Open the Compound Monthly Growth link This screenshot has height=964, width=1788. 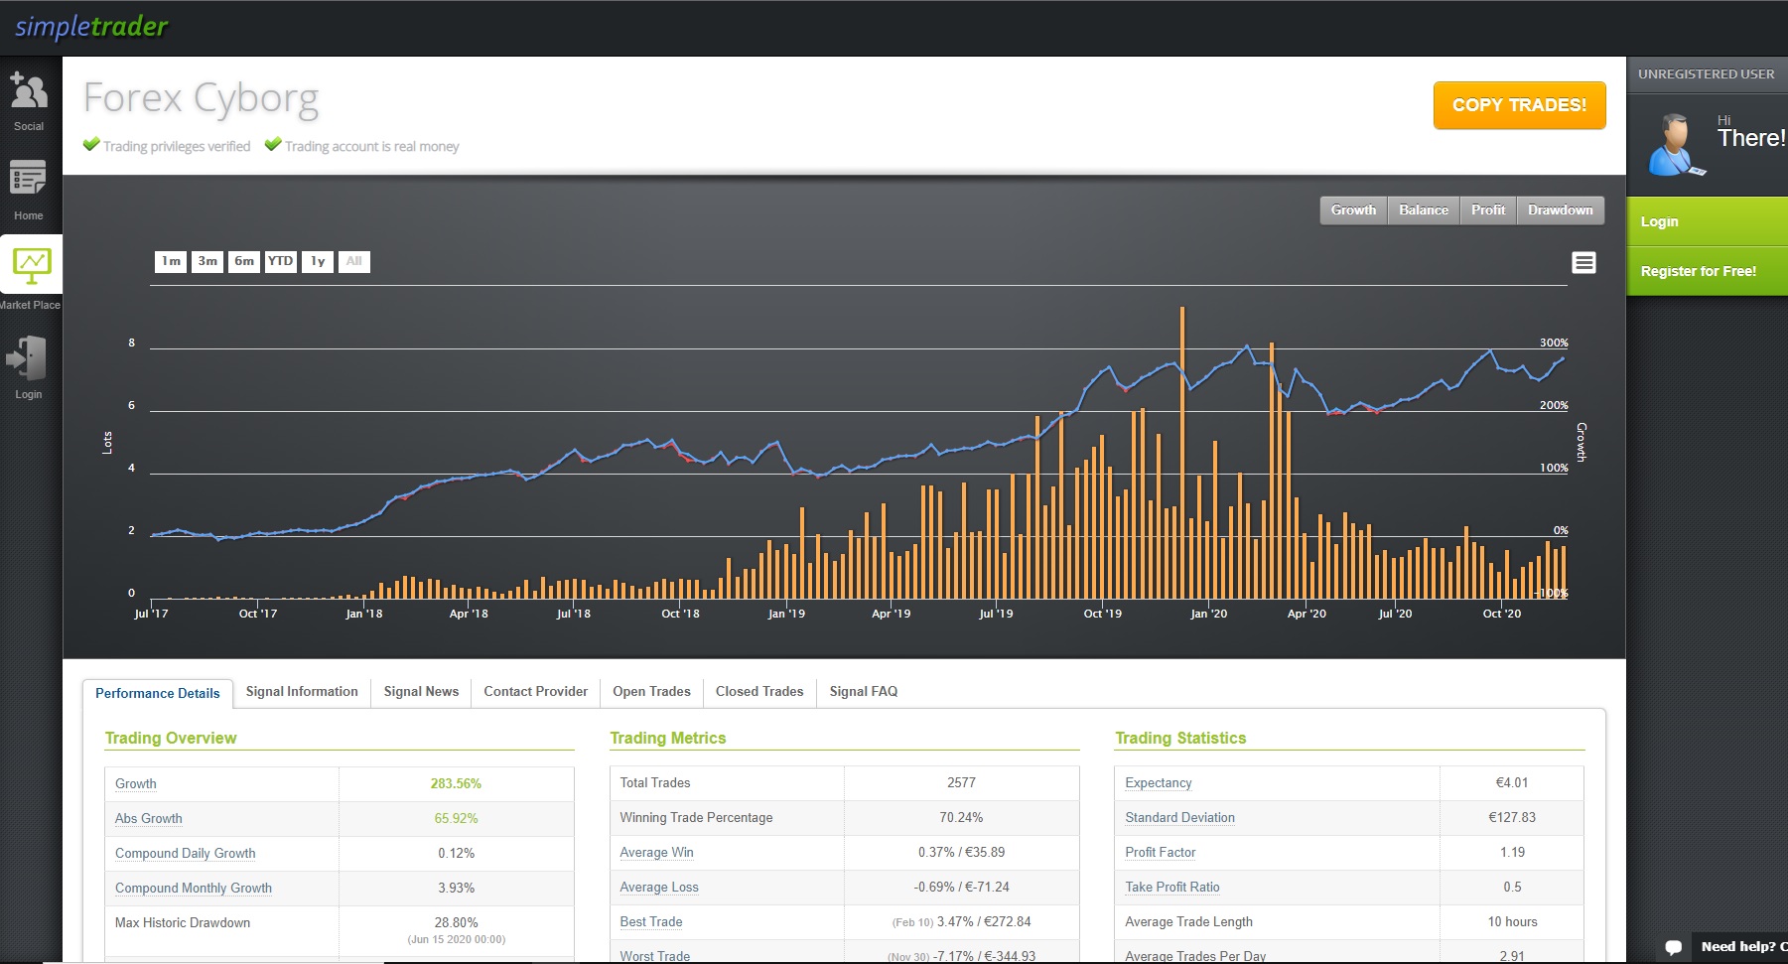[x=194, y=889]
